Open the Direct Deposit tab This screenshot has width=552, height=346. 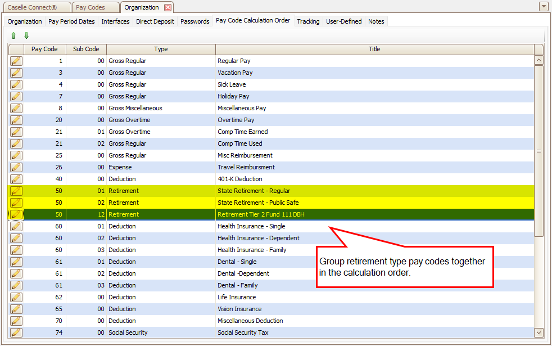pyautogui.click(x=155, y=21)
